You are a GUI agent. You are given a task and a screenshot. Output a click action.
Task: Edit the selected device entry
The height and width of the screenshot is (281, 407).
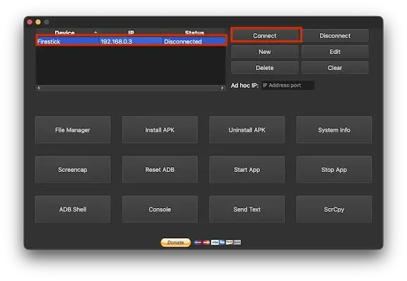click(335, 51)
